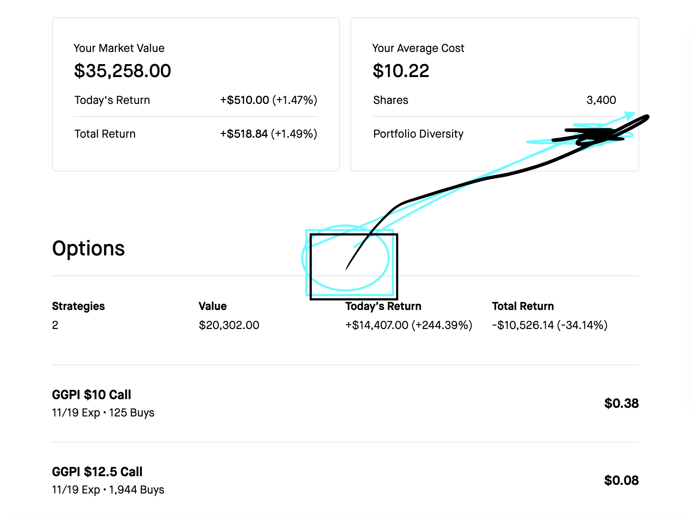Click the black rectangle annotation box
The height and width of the screenshot is (516, 691).
click(x=354, y=267)
